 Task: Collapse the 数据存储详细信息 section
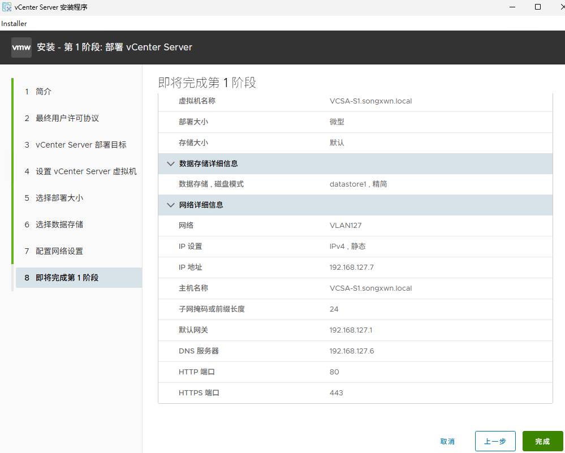pos(171,163)
